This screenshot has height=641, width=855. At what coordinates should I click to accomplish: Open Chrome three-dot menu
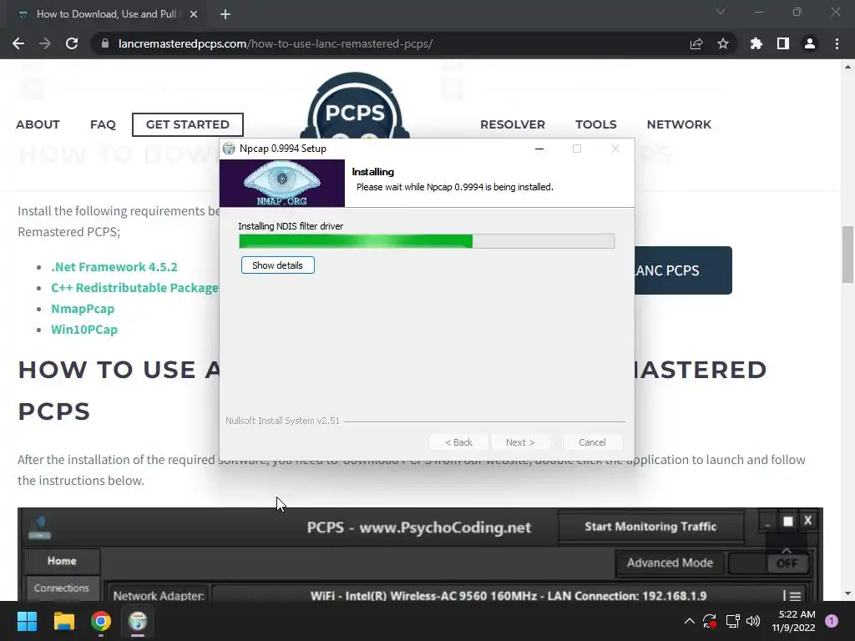[x=837, y=43]
